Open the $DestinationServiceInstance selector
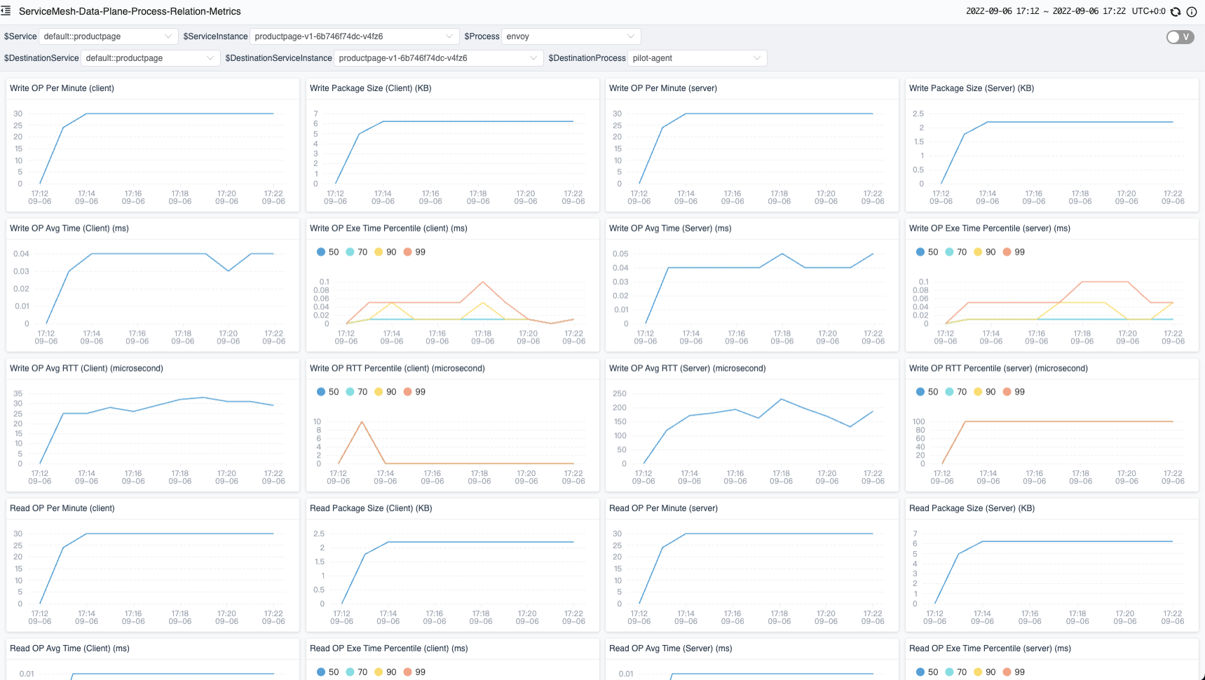Screen dimensions: 1205x680 click(438, 58)
